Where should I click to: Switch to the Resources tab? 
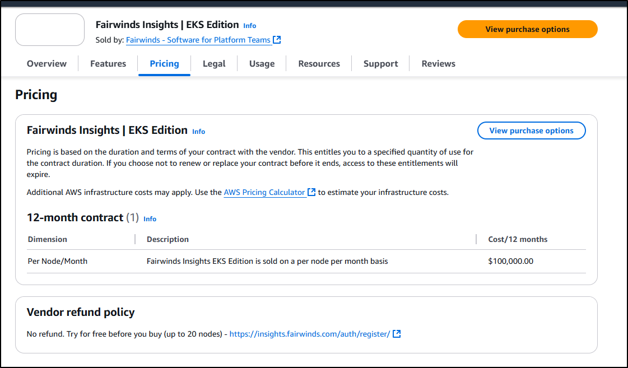coord(319,64)
